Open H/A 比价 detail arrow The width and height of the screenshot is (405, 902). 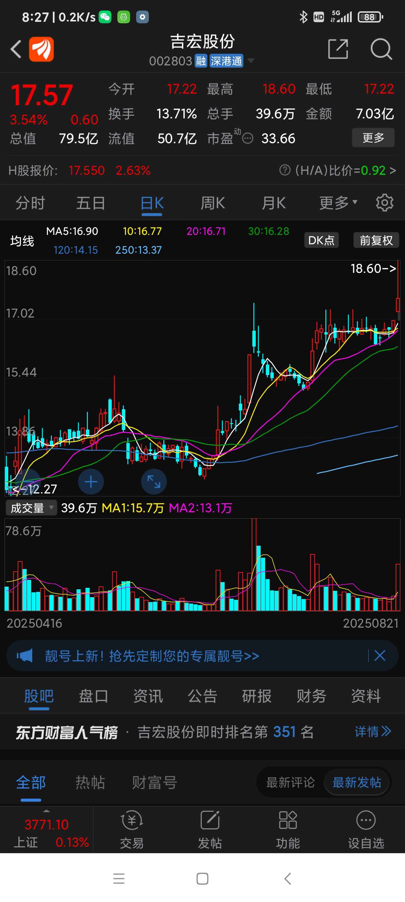tap(393, 171)
